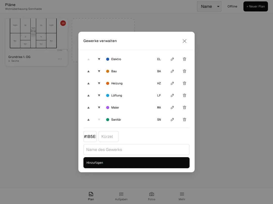Open the Mehr tab
This screenshot has width=273, height=204.
182,196
